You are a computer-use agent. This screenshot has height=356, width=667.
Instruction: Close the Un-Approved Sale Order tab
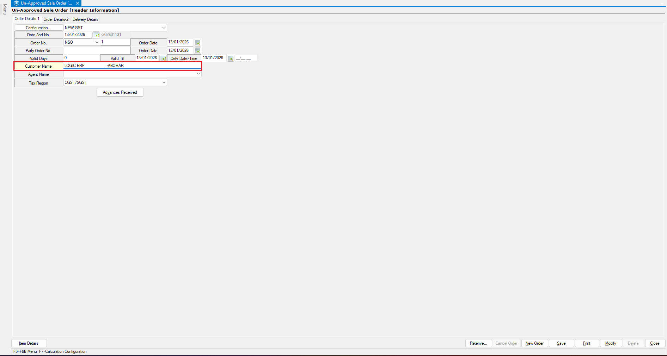click(x=78, y=3)
